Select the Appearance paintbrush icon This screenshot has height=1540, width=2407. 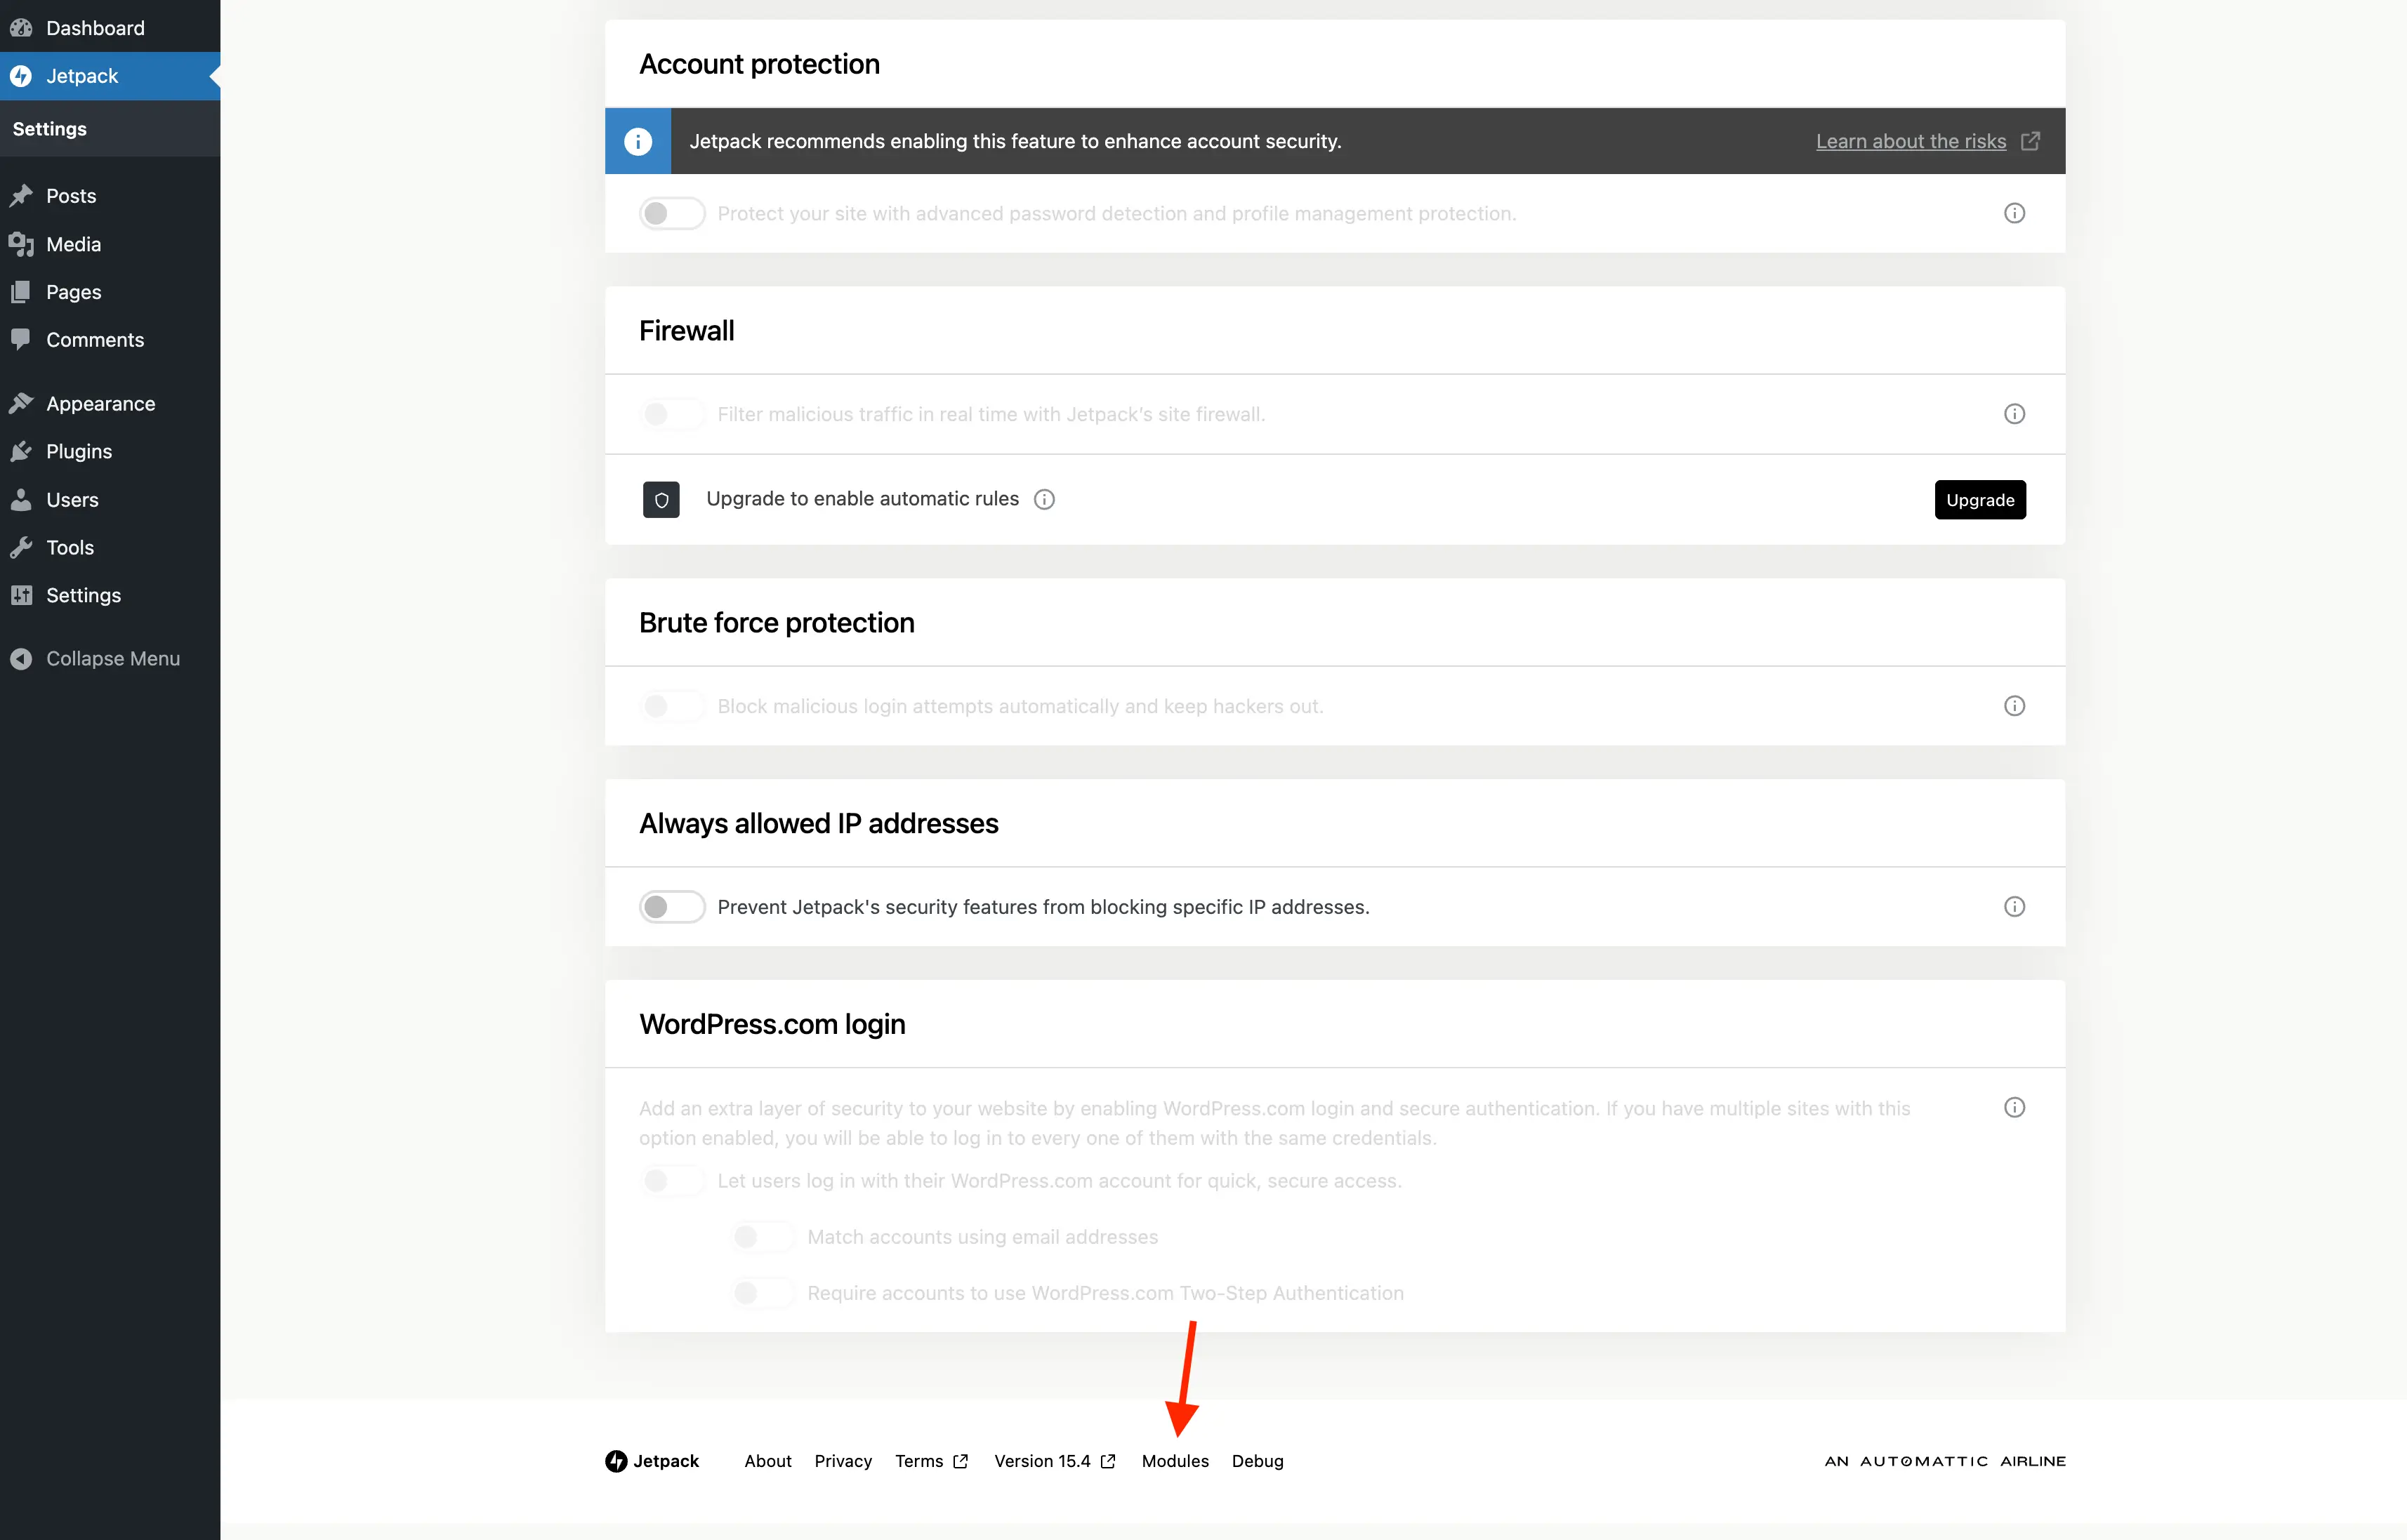click(x=22, y=403)
